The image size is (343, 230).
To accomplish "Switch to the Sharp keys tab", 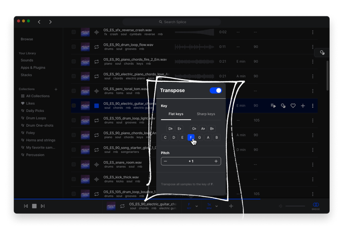I will coord(206,114).
